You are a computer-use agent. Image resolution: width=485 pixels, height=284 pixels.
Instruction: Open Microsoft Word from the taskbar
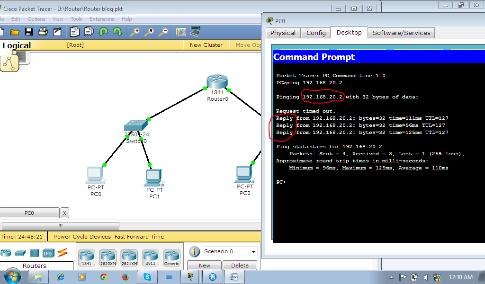click(234, 277)
